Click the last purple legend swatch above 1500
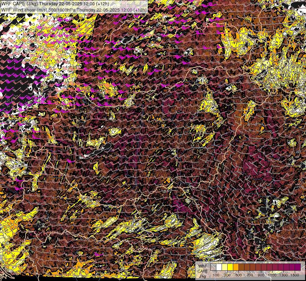The width and height of the screenshot is (306, 281). click(x=298, y=267)
